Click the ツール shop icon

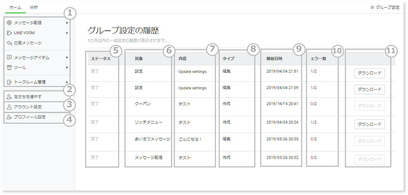tap(10, 67)
